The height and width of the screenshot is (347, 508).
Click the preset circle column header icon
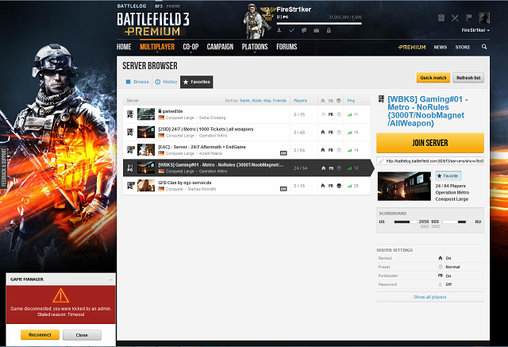pos(339,101)
